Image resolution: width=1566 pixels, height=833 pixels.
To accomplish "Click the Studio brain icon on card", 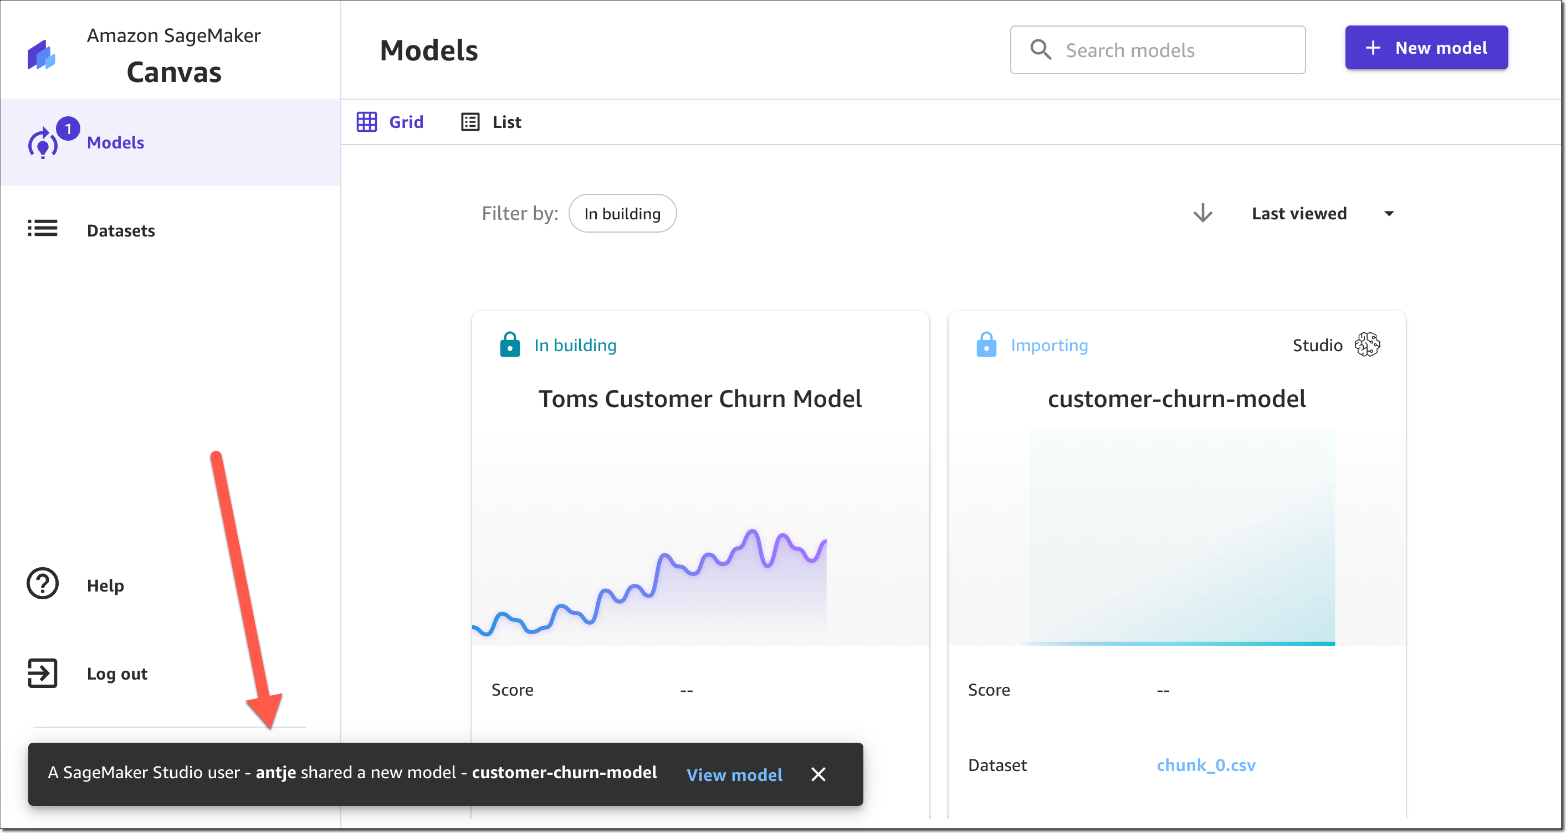I will pyautogui.click(x=1367, y=344).
